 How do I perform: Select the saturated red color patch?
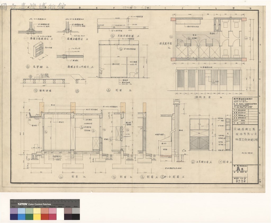45,217
